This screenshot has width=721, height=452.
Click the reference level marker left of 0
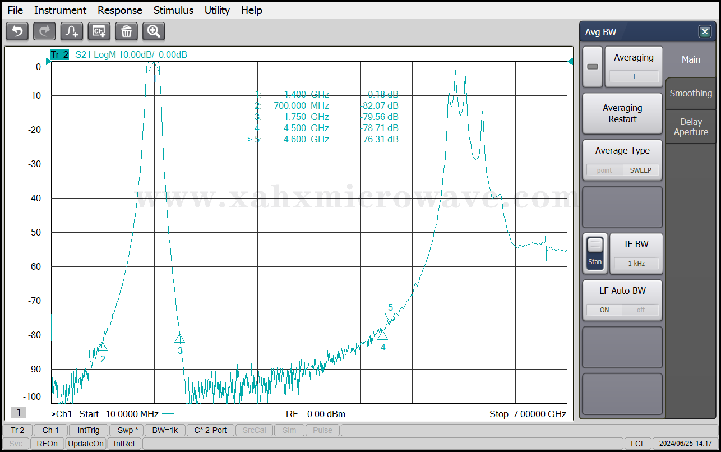[x=48, y=62]
